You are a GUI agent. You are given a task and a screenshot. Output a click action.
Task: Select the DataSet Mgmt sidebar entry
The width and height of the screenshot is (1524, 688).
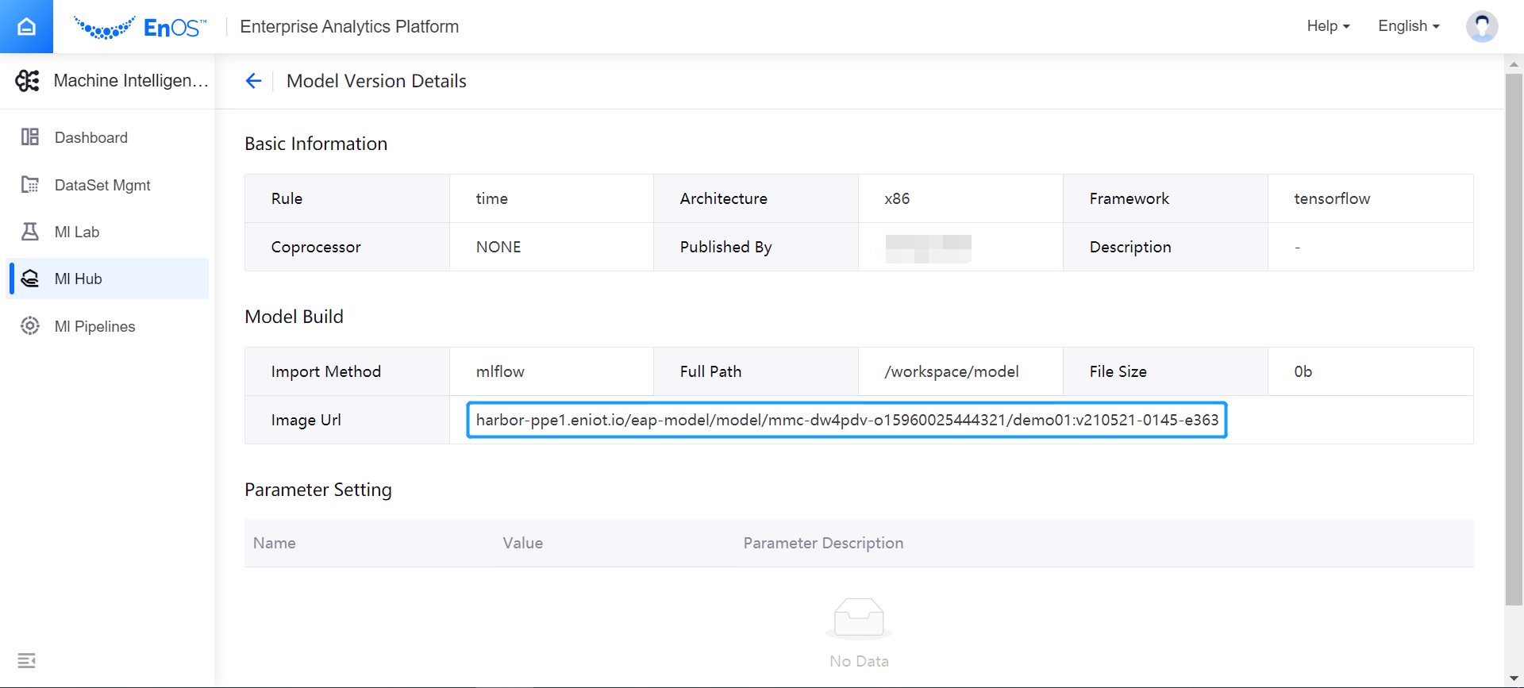point(102,185)
